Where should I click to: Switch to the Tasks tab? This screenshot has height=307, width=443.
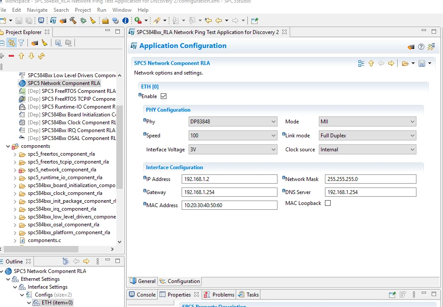click(x=248, y=294)
